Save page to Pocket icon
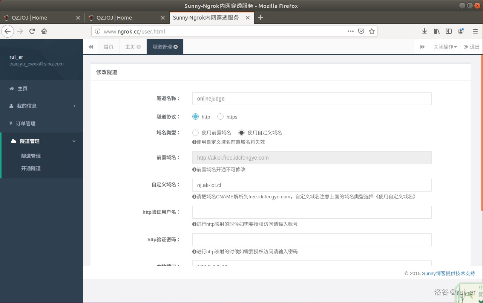The width and height of the screenshot is (483, 303). click(361, 31)
